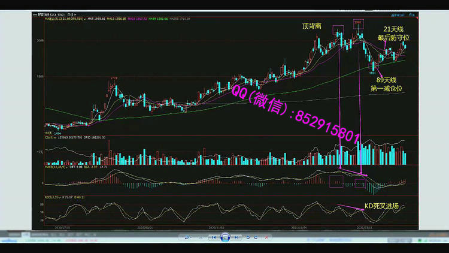Open the zoom magnifier in the viewer toolbar
This screenshot has width=449, height=253.
[188, 237]
